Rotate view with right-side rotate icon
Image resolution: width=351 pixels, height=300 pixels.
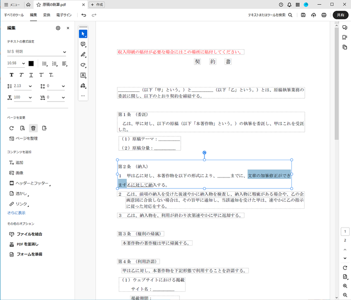point(345,268)
